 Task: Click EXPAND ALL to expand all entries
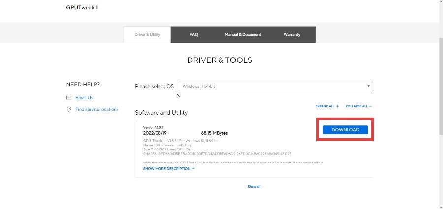click(x=327, y=106)
